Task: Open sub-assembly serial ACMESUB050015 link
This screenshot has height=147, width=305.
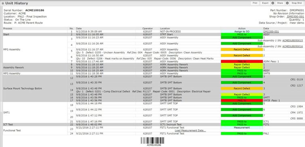Action: [292, 41]
